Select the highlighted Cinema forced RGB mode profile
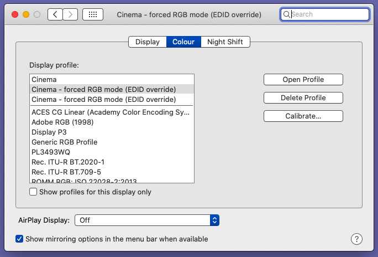 click(x=112, y=89)
